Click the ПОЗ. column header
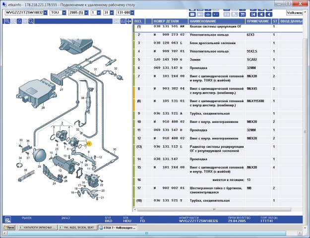The image size is (310, 238). pos(138,21)
